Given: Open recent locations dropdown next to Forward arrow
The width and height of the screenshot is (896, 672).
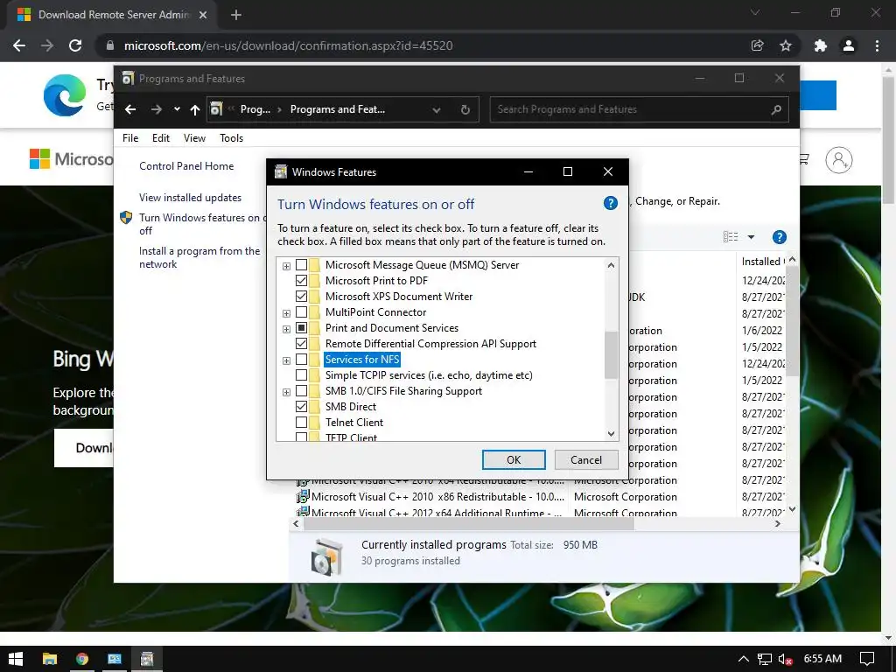Looking at the screenshot, I should pos(177,109).
